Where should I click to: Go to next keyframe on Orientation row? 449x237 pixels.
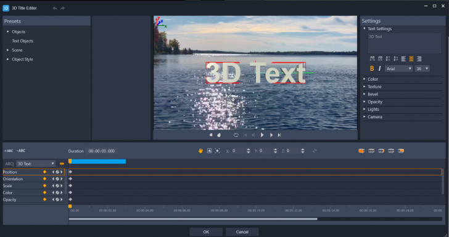pos(62,179)
